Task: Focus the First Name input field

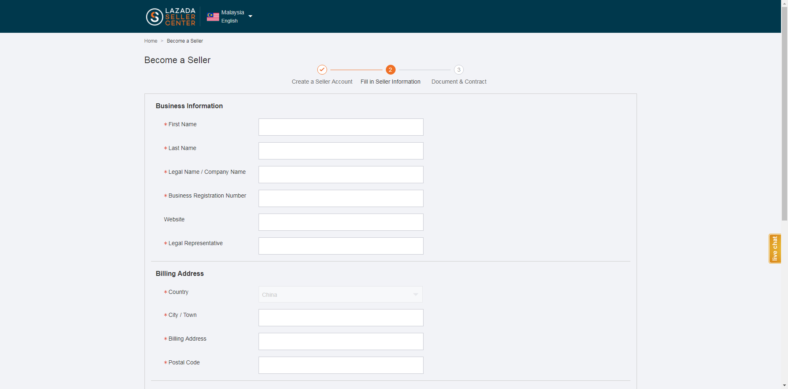Action: tap(341, 127)
